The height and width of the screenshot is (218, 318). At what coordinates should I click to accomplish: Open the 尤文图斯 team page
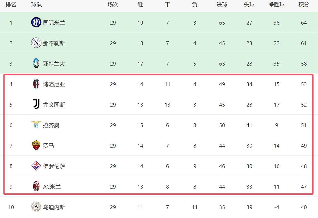click(54, 104)
